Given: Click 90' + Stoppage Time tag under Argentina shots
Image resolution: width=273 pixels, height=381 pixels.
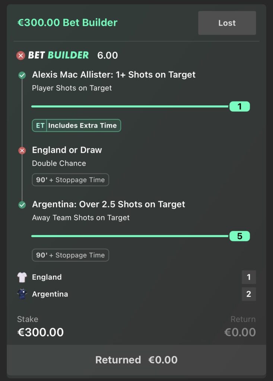Looking at the screenshot, I should 70,255.
